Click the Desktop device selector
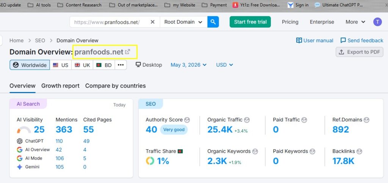 point(149,65)
